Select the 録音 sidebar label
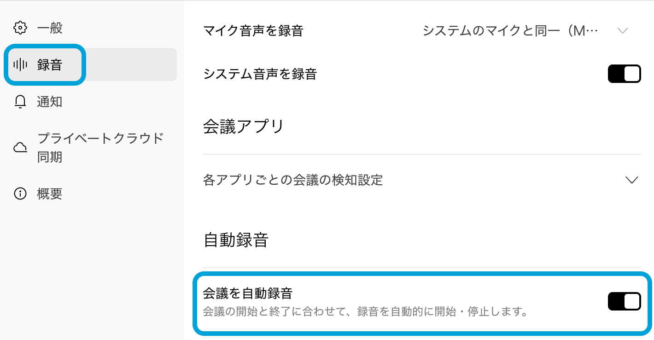 click(x=50, y=64)
